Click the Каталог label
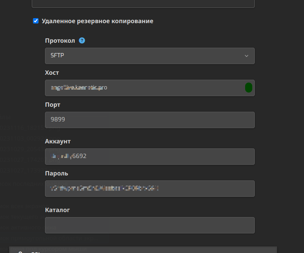 (57, 210)
